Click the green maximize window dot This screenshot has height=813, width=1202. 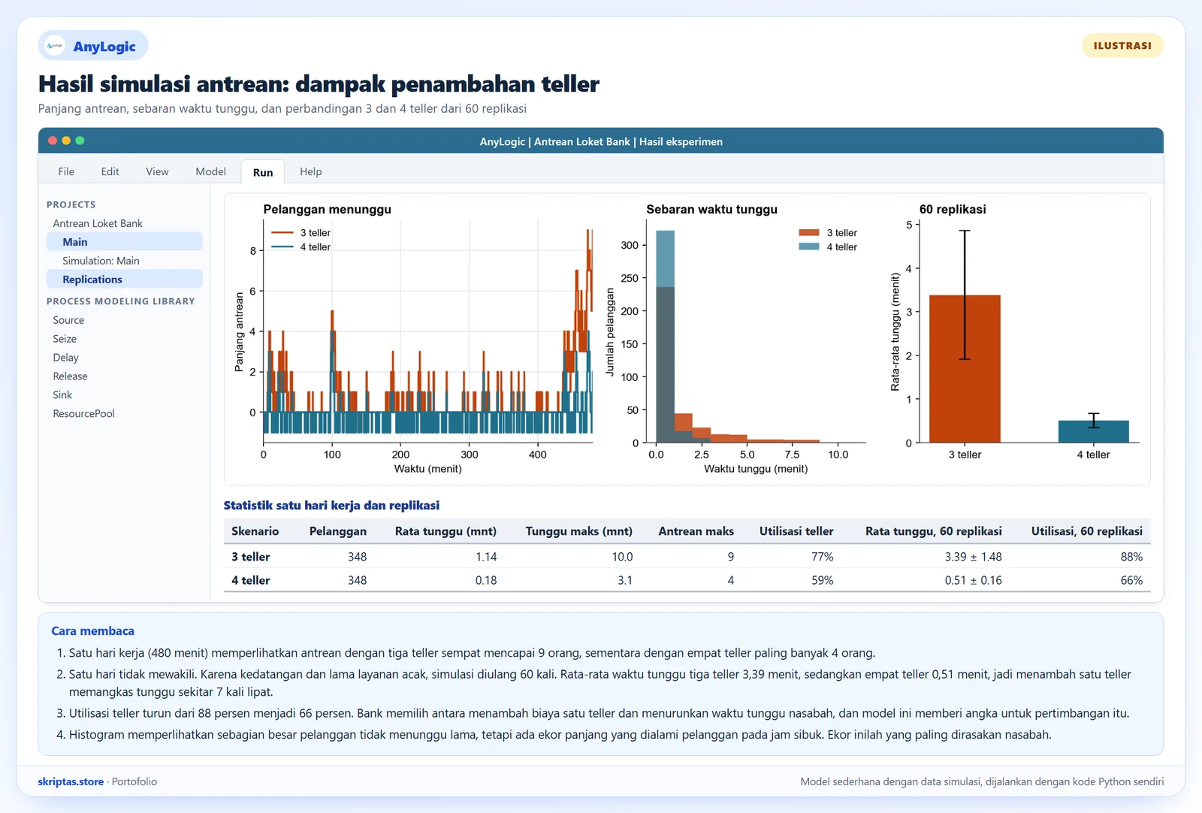click(x=80, y=141)
